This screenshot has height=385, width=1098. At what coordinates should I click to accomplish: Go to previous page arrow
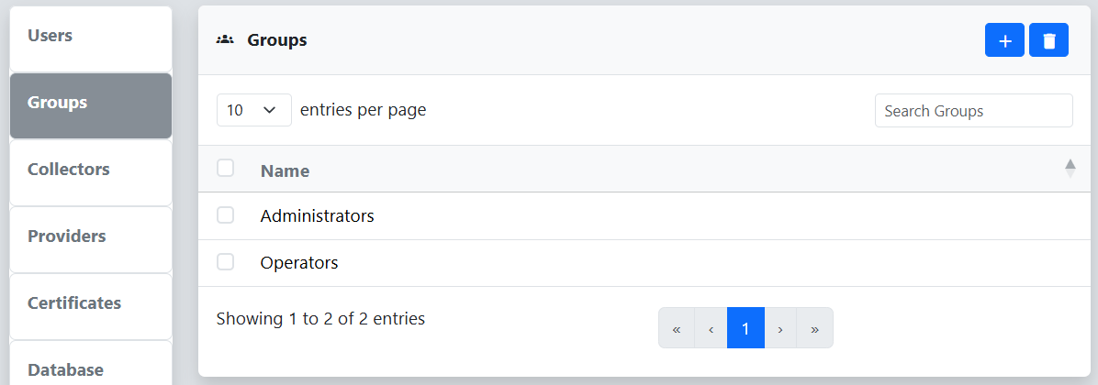(711, 327)
